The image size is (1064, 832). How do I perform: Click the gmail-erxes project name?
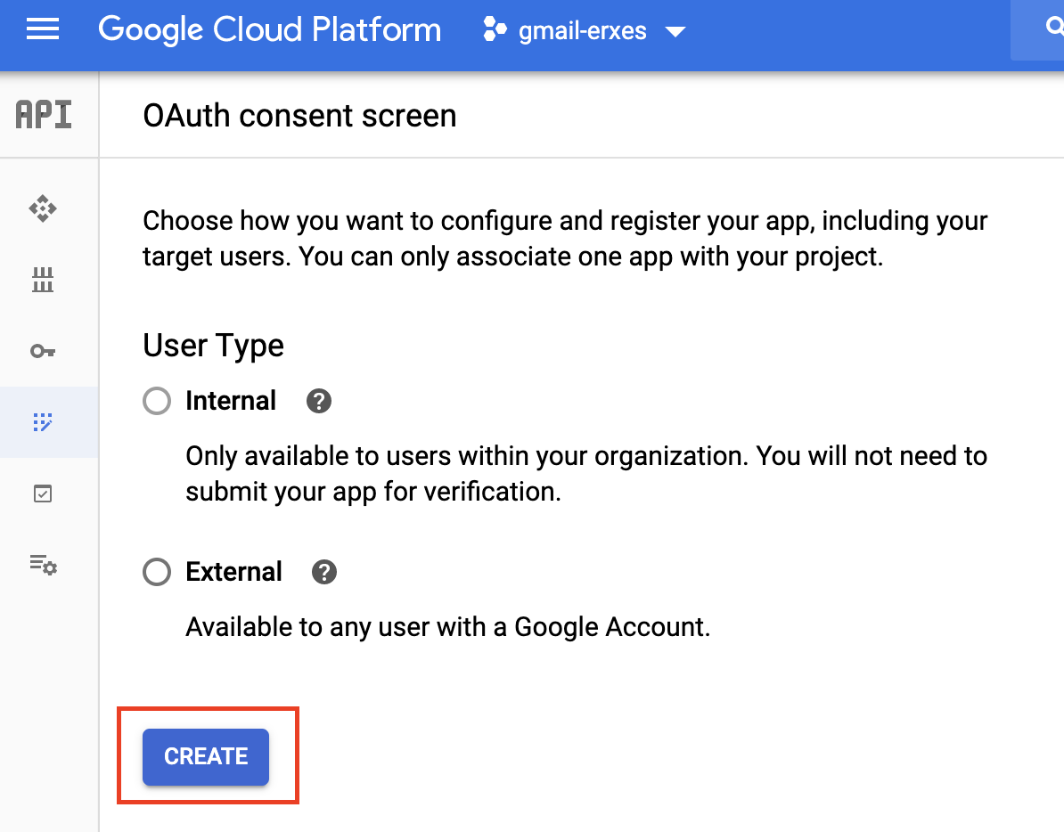583,31
